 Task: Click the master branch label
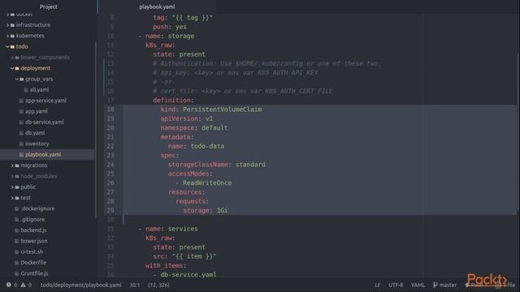448,285
